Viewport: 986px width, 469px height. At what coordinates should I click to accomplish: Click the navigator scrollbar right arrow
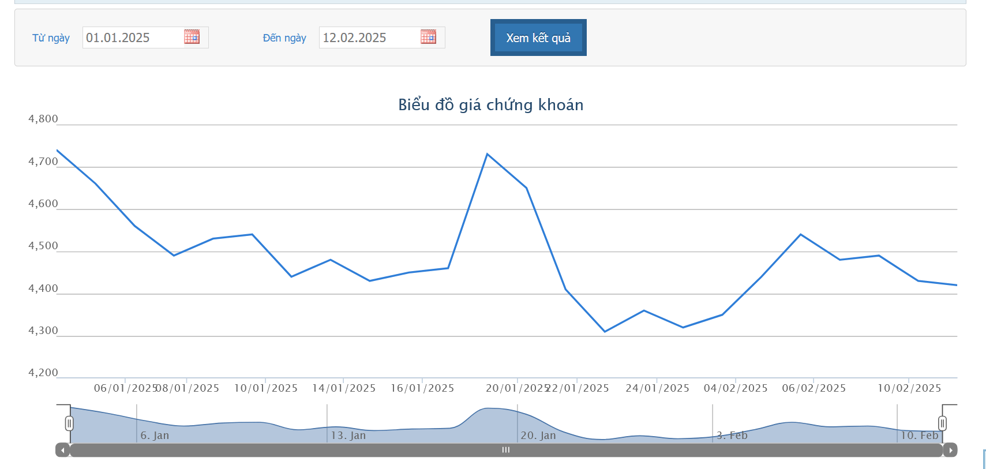[950, 450]
